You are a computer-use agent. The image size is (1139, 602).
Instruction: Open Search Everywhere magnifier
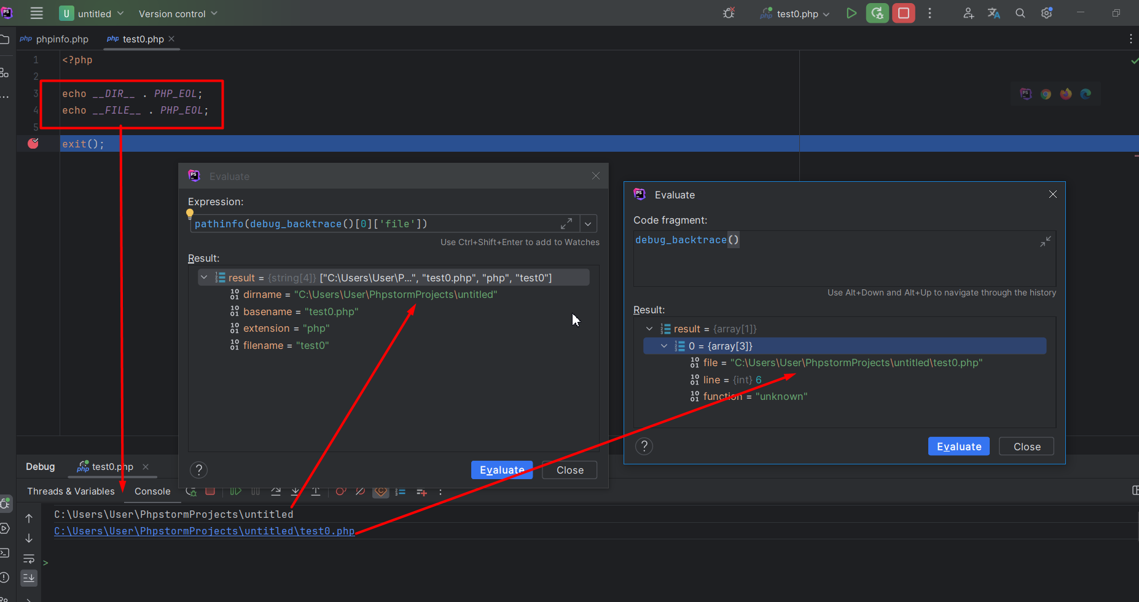point(1020,14)
